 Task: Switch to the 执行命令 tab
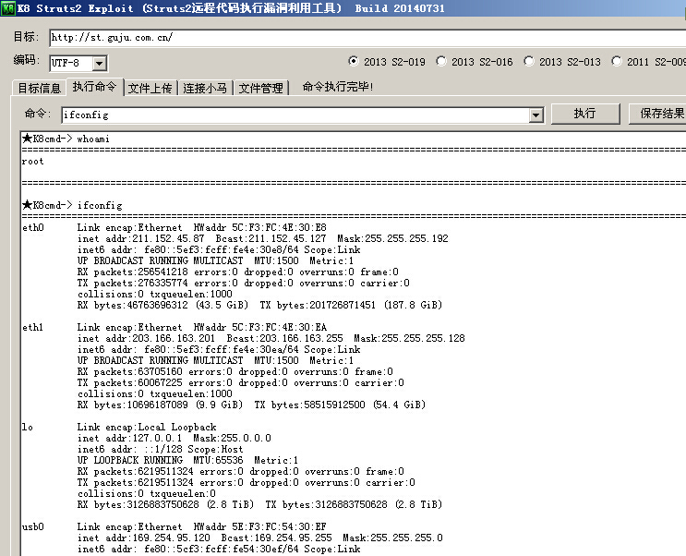click(94, 87)
